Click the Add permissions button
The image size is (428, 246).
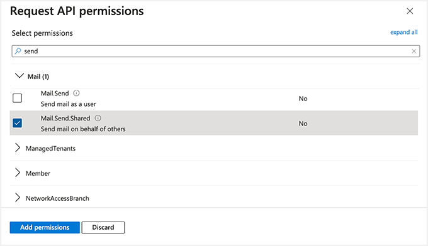pyautogui.click(x=45, y=228)
